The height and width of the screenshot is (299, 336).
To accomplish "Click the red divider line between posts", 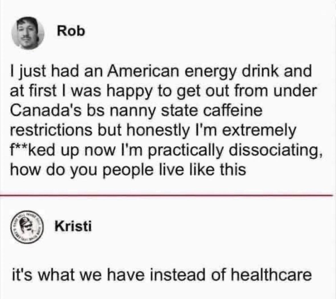I will [x=168, y=195].
